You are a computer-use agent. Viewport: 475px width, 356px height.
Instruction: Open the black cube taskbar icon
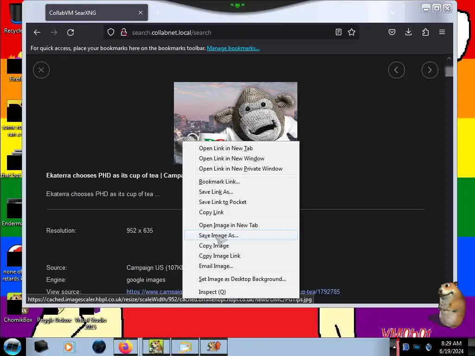[x=41, y=347]
